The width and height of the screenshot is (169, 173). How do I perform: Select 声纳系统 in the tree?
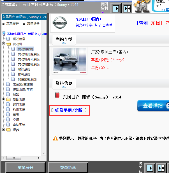coord(19,125)
